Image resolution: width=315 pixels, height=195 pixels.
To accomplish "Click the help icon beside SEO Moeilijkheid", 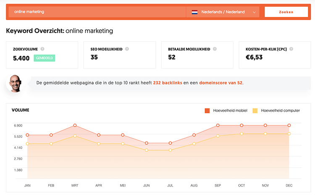I will (x=127, y=49).
